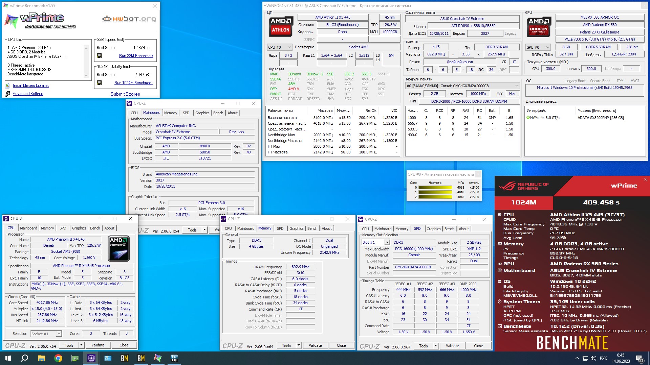650x365 pixels.
Task: Click the AMD Athlon II X3 445 field in HWiNFO
Action: point(333,17)
